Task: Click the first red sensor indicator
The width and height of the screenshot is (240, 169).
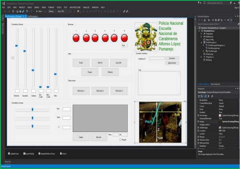Action: click(76, 38)
